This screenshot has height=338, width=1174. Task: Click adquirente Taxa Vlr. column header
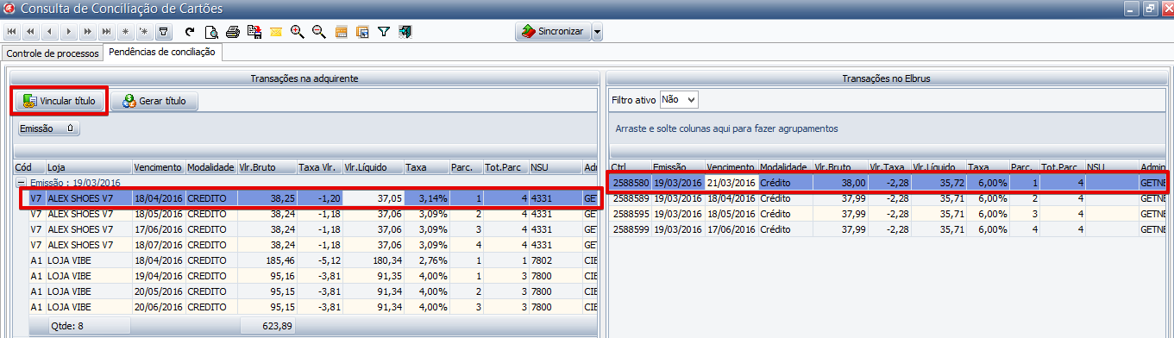319,167
